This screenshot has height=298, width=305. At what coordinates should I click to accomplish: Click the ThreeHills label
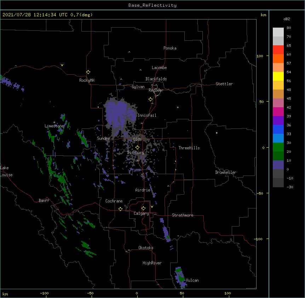coord(189,148)
